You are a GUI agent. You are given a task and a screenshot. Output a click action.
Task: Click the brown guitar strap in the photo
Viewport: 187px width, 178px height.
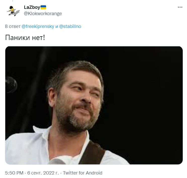(x=92, y=153)
